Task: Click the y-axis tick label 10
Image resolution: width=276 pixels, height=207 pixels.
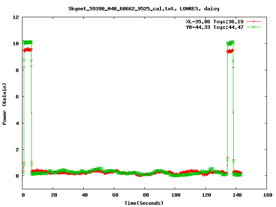Action: coord(16,44)
